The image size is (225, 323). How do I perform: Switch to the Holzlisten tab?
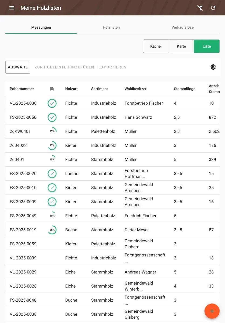111,27
